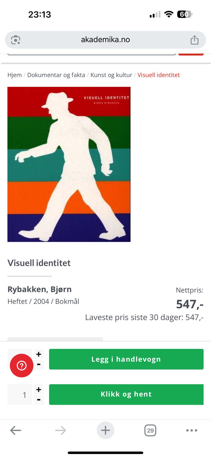Open Dokumentar og fakta breadcrumb

coord(56,75)
